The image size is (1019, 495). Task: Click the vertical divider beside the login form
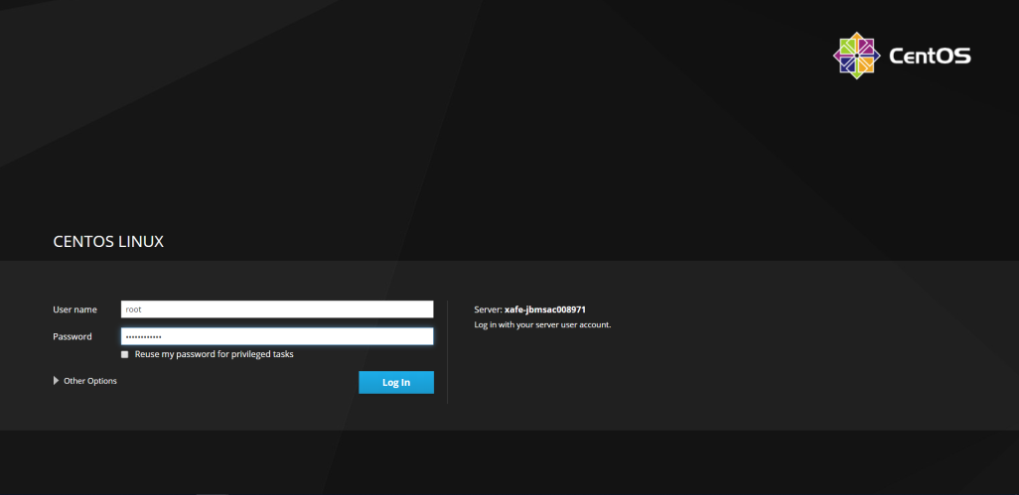(x=448, y=352)
